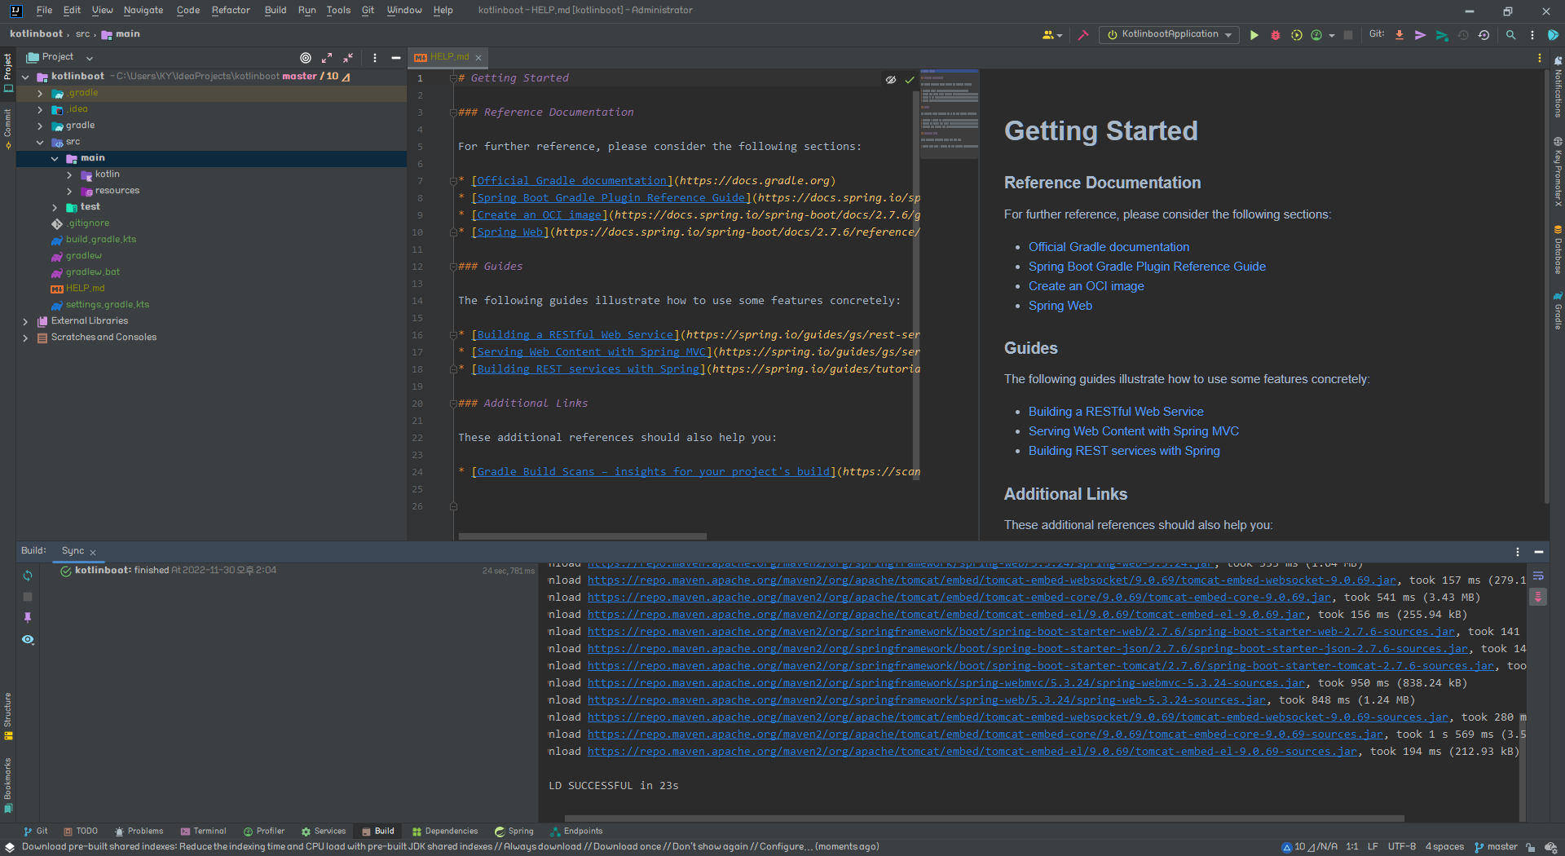The image size is (1565, 856).
Task: Open IDE settings three-dot toolbar icon
Action: click(1532, 35)
